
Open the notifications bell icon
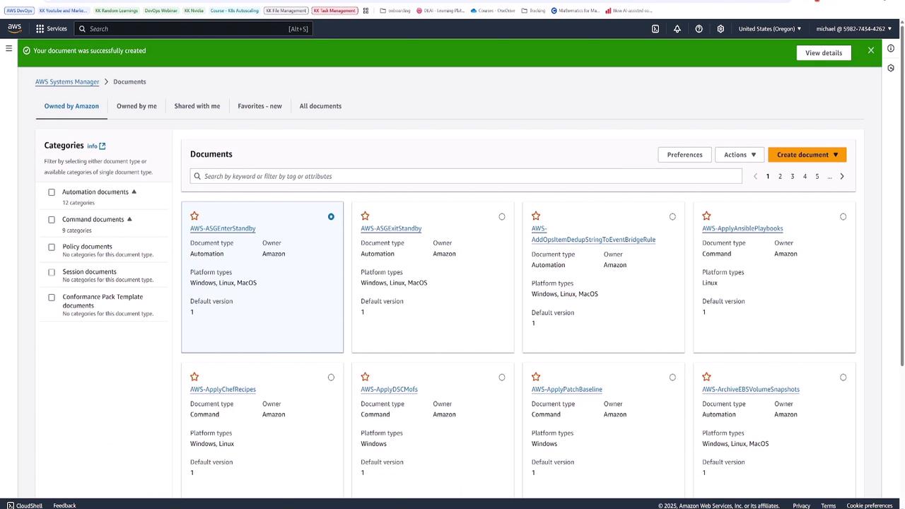(x=677, y=29)
